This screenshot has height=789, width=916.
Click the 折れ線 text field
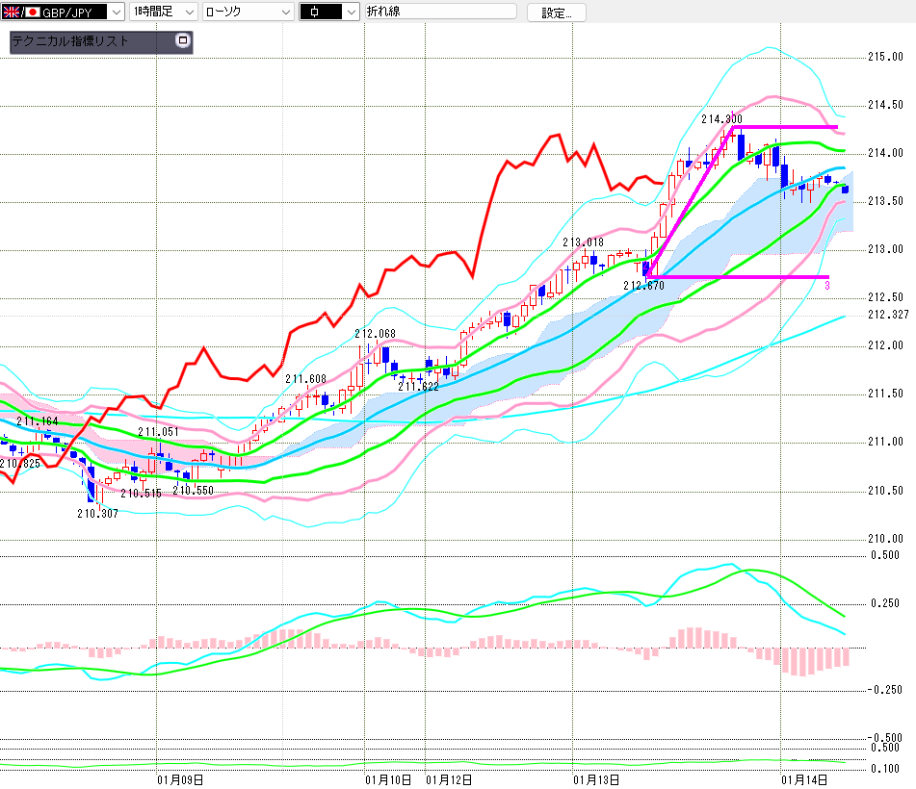440,13
